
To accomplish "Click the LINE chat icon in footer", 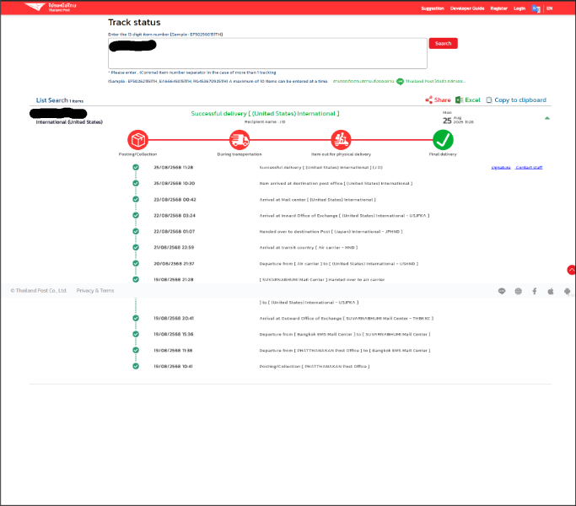I will [x=502, y=291].
